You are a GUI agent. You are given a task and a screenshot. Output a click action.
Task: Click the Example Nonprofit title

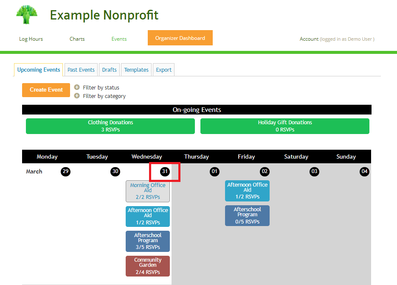pyautogui.click(x=104, y=15)
